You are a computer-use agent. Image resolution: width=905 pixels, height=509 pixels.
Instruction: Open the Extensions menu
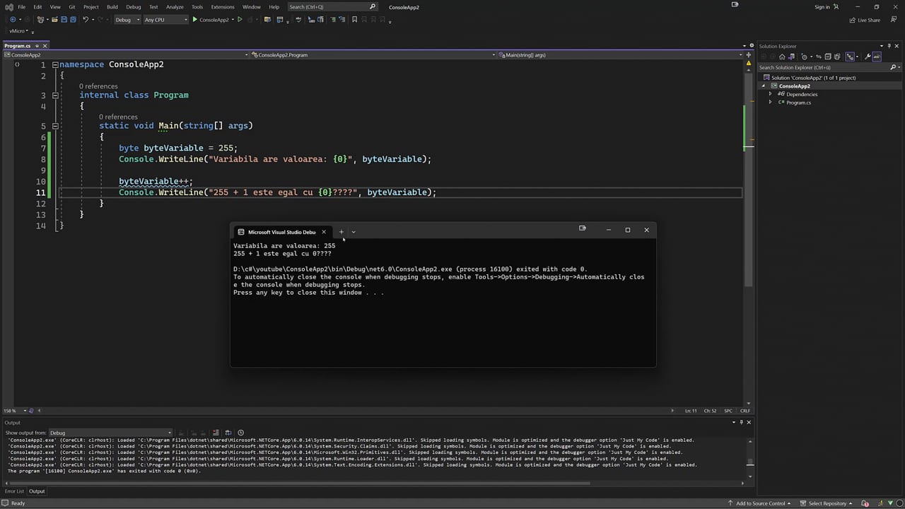click(x=223, y=7)
